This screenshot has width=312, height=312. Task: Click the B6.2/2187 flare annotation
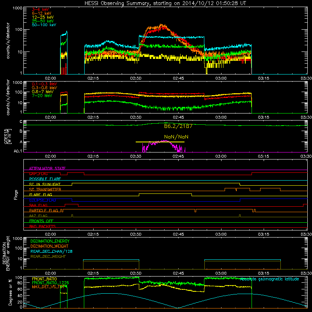(178, 126)
